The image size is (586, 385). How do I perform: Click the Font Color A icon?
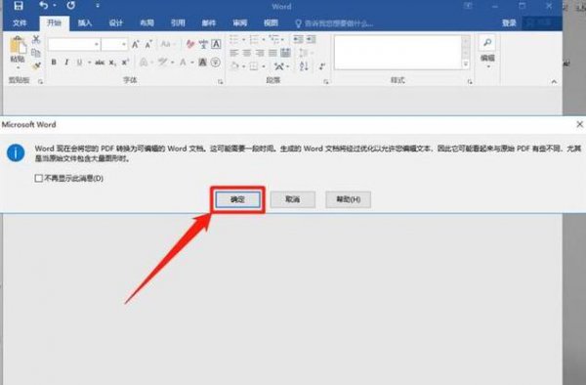[x=183, y=63]
